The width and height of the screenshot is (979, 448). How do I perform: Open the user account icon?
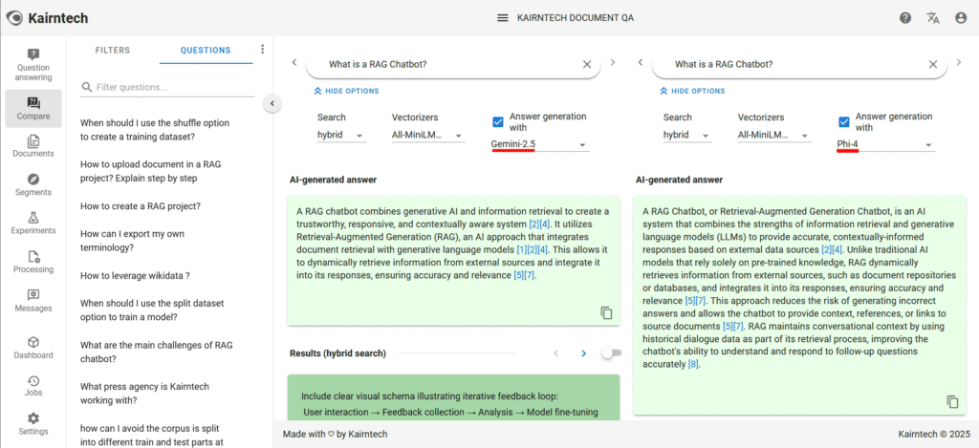[x=960, y=18]
